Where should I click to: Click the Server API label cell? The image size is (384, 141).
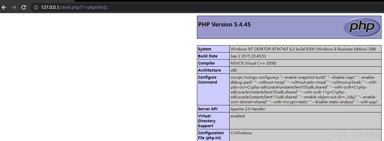pyautogui.click(x=213, y=109)
